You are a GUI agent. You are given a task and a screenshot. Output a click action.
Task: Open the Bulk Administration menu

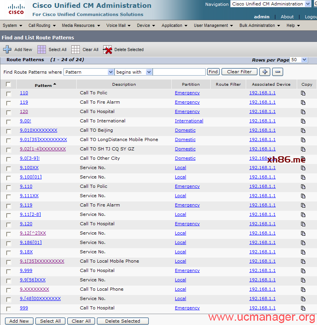click(x=259, y=25)
